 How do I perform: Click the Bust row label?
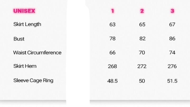click(19, 39)
